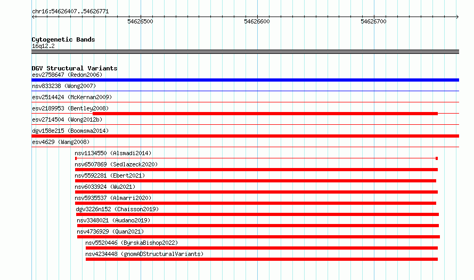
Task: Click the chr16:54626407..54626771 region label
Action: pyautogui.click(x=70, y=12)
